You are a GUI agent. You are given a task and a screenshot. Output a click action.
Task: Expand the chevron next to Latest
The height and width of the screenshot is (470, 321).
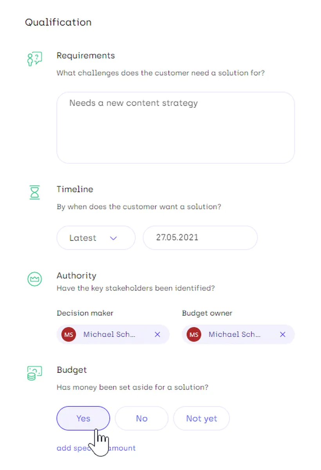[114, 238]
